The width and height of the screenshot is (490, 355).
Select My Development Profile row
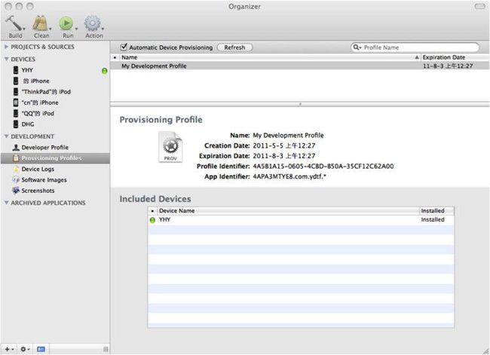click(x=300, y=66)
